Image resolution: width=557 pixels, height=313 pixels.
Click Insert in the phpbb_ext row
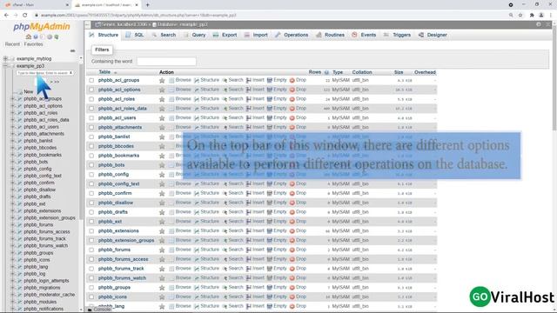[255, 222]
